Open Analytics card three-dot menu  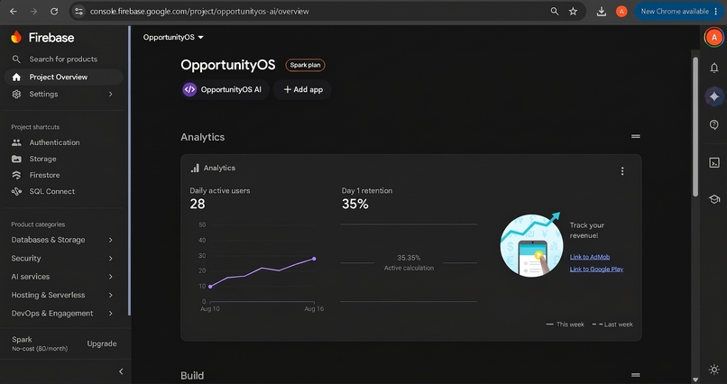click(x=622, y=171)
